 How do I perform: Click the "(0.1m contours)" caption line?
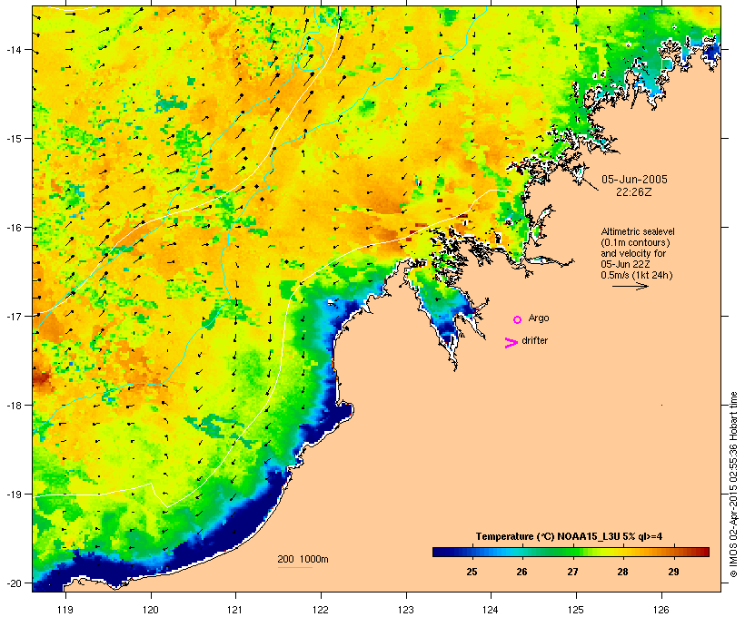pyautogui.click(x=635, y=242)
